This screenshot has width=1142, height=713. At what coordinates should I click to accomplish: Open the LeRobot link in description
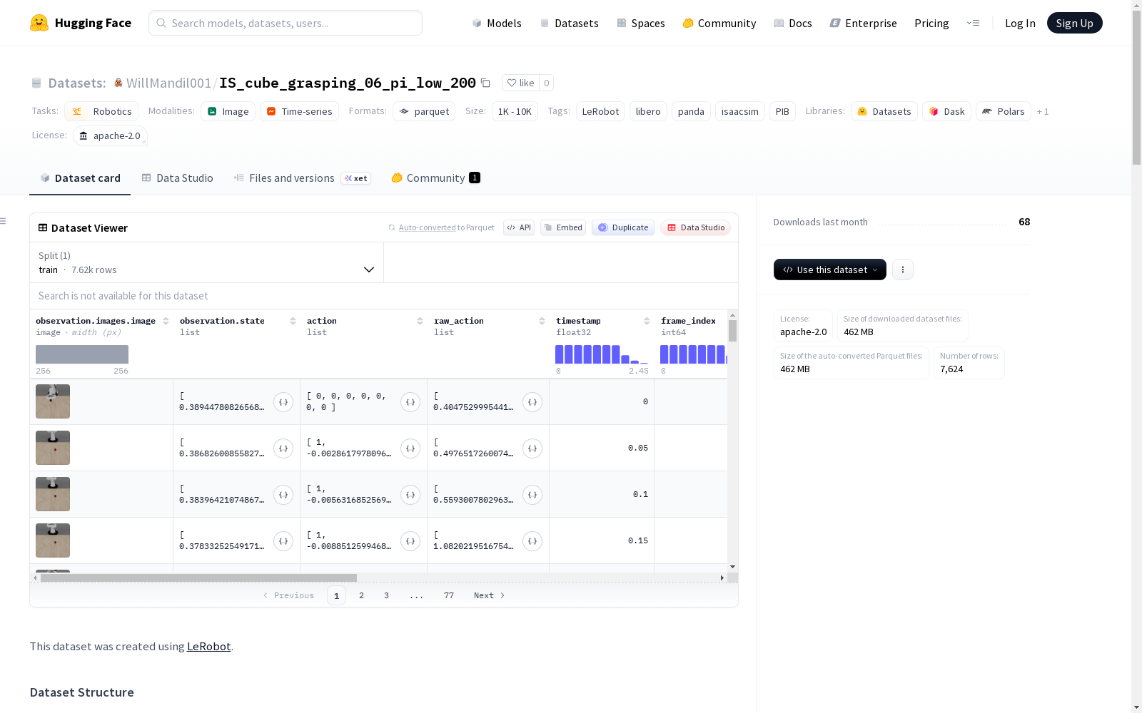209,646
